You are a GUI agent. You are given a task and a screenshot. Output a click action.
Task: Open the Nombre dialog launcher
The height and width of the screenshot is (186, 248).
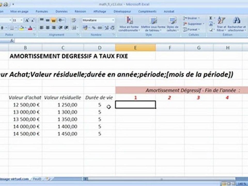114,35
